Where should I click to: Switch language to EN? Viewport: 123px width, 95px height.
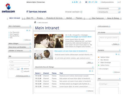point(96,2)
